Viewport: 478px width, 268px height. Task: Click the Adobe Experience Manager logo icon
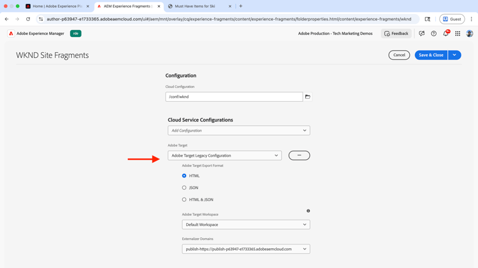pos(11,34)
